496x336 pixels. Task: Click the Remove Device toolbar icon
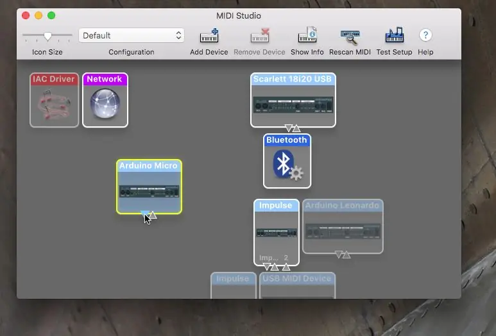[x=260, y=35]
